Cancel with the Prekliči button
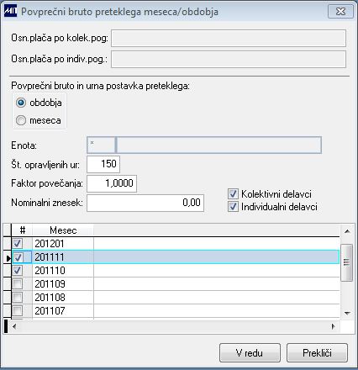Screen dimensions: 358x370 tap(317, 353)
